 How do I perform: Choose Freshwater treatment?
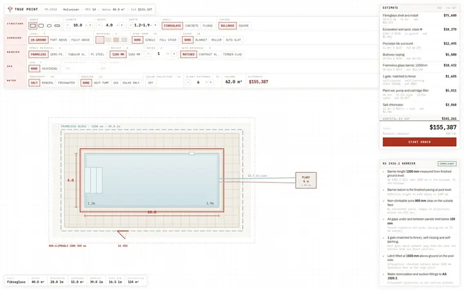click(66, 83)
